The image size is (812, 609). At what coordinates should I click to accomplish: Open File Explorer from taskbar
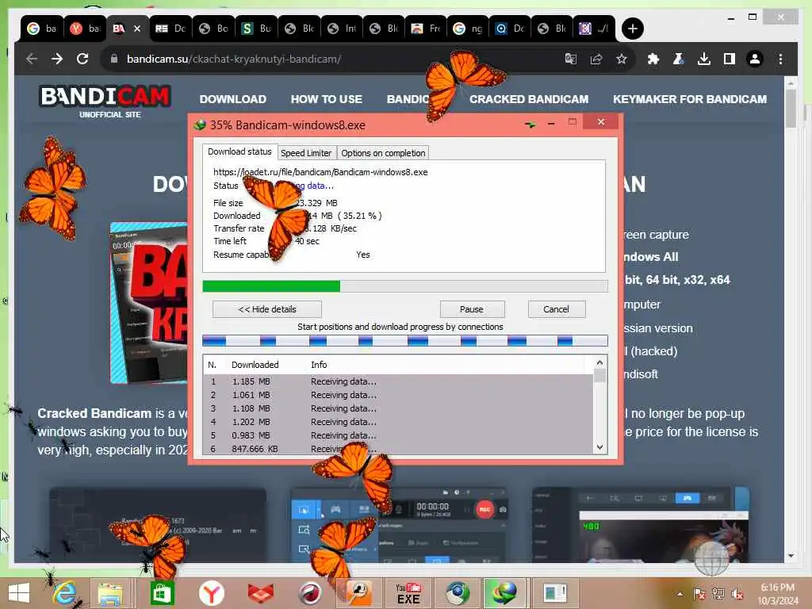pyautogui.click(x=110, y=593)
